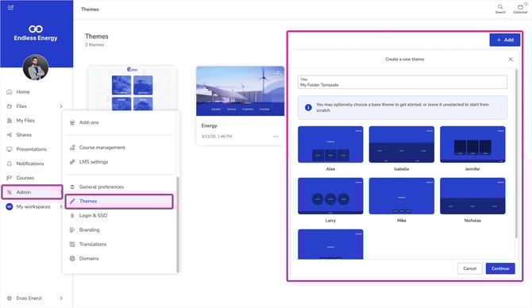
Task: Click the My workspaces round icon
Action: [x=10, y=206]
